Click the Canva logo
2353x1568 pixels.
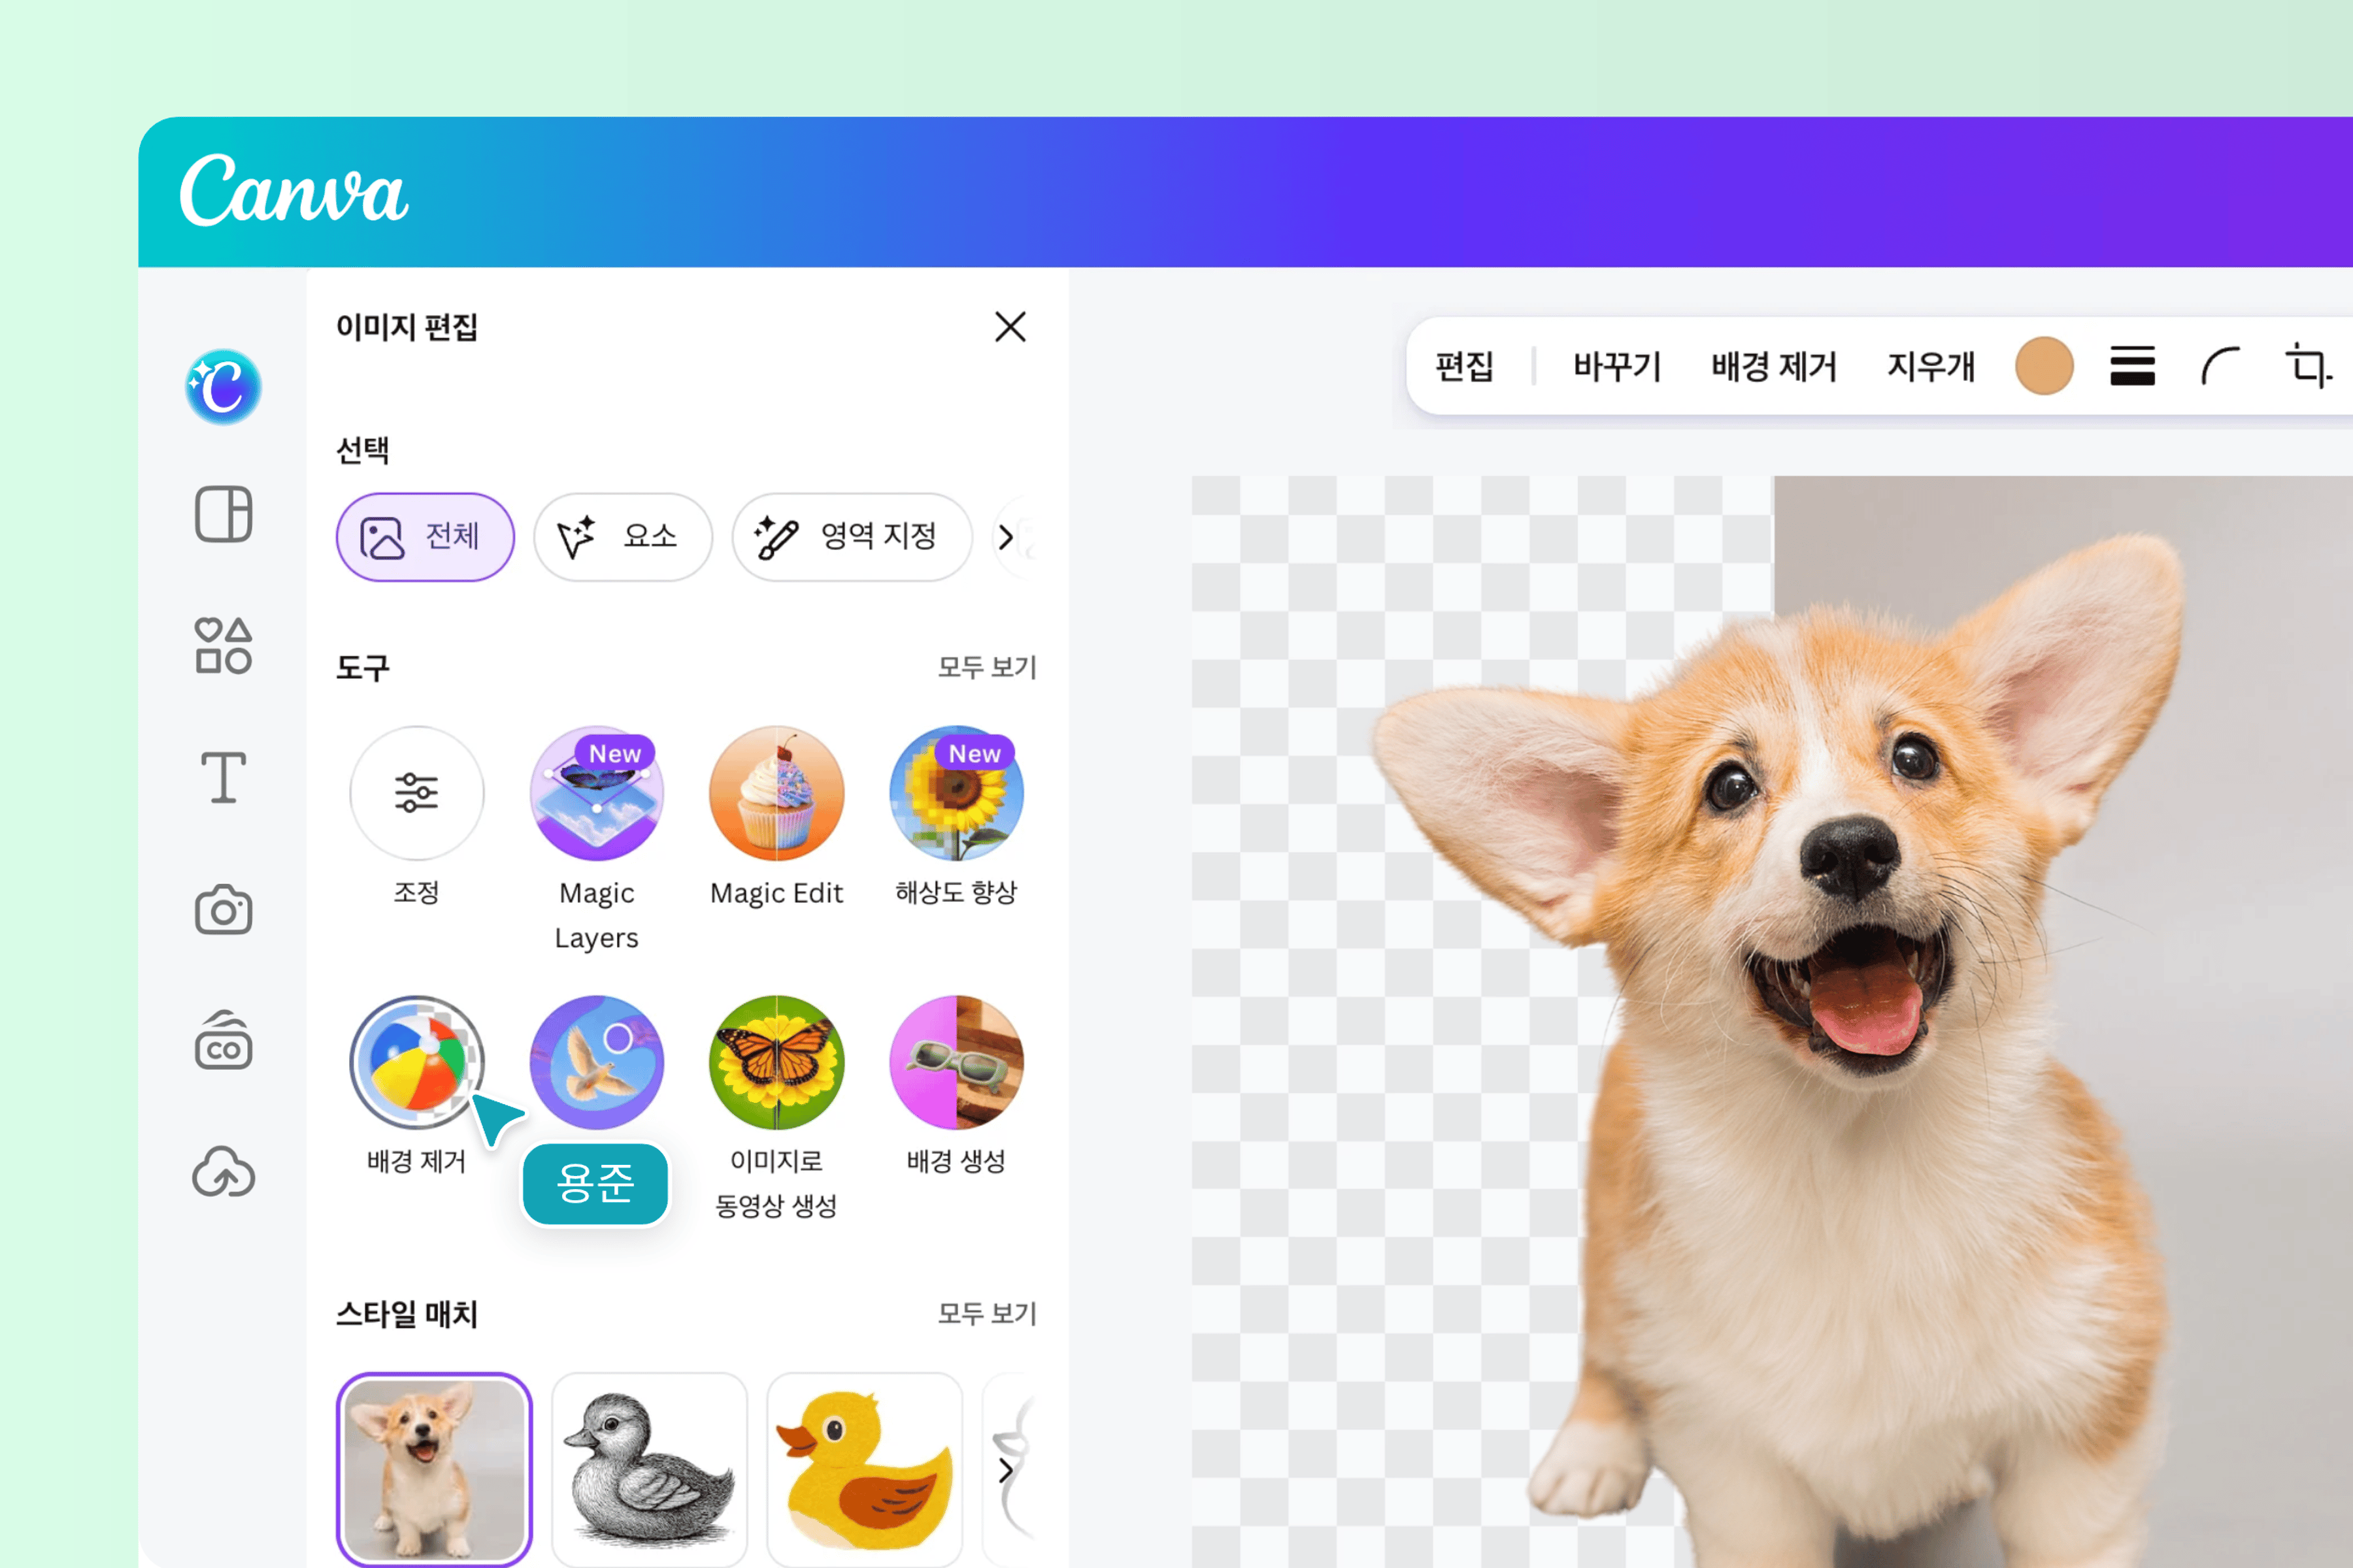click(x=293, y=190)
